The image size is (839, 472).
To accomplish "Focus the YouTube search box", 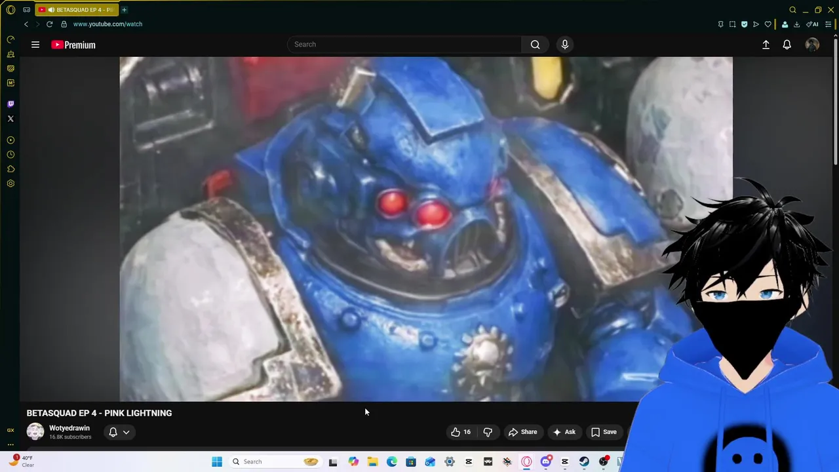I will pyautogui.click(x=404, y=45).
